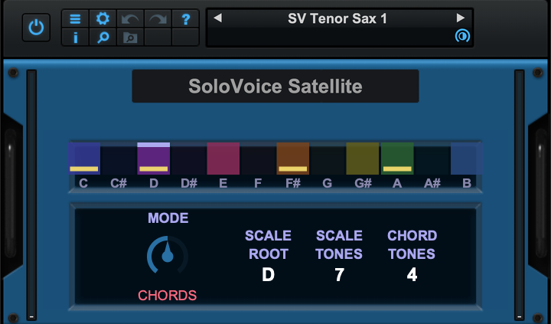Toggle the G note key
Viewport: 551px width, 324px height.
328,159
